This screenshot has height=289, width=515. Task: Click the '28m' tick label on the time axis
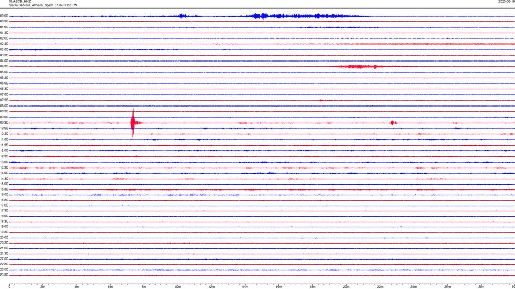(481, 287)
